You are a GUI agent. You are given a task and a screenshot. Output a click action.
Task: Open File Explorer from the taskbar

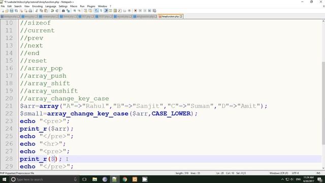point(94,179)
